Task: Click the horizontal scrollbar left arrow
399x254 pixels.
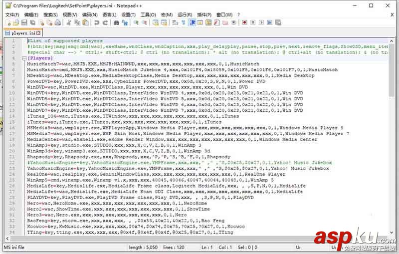Action: [7, 239]
